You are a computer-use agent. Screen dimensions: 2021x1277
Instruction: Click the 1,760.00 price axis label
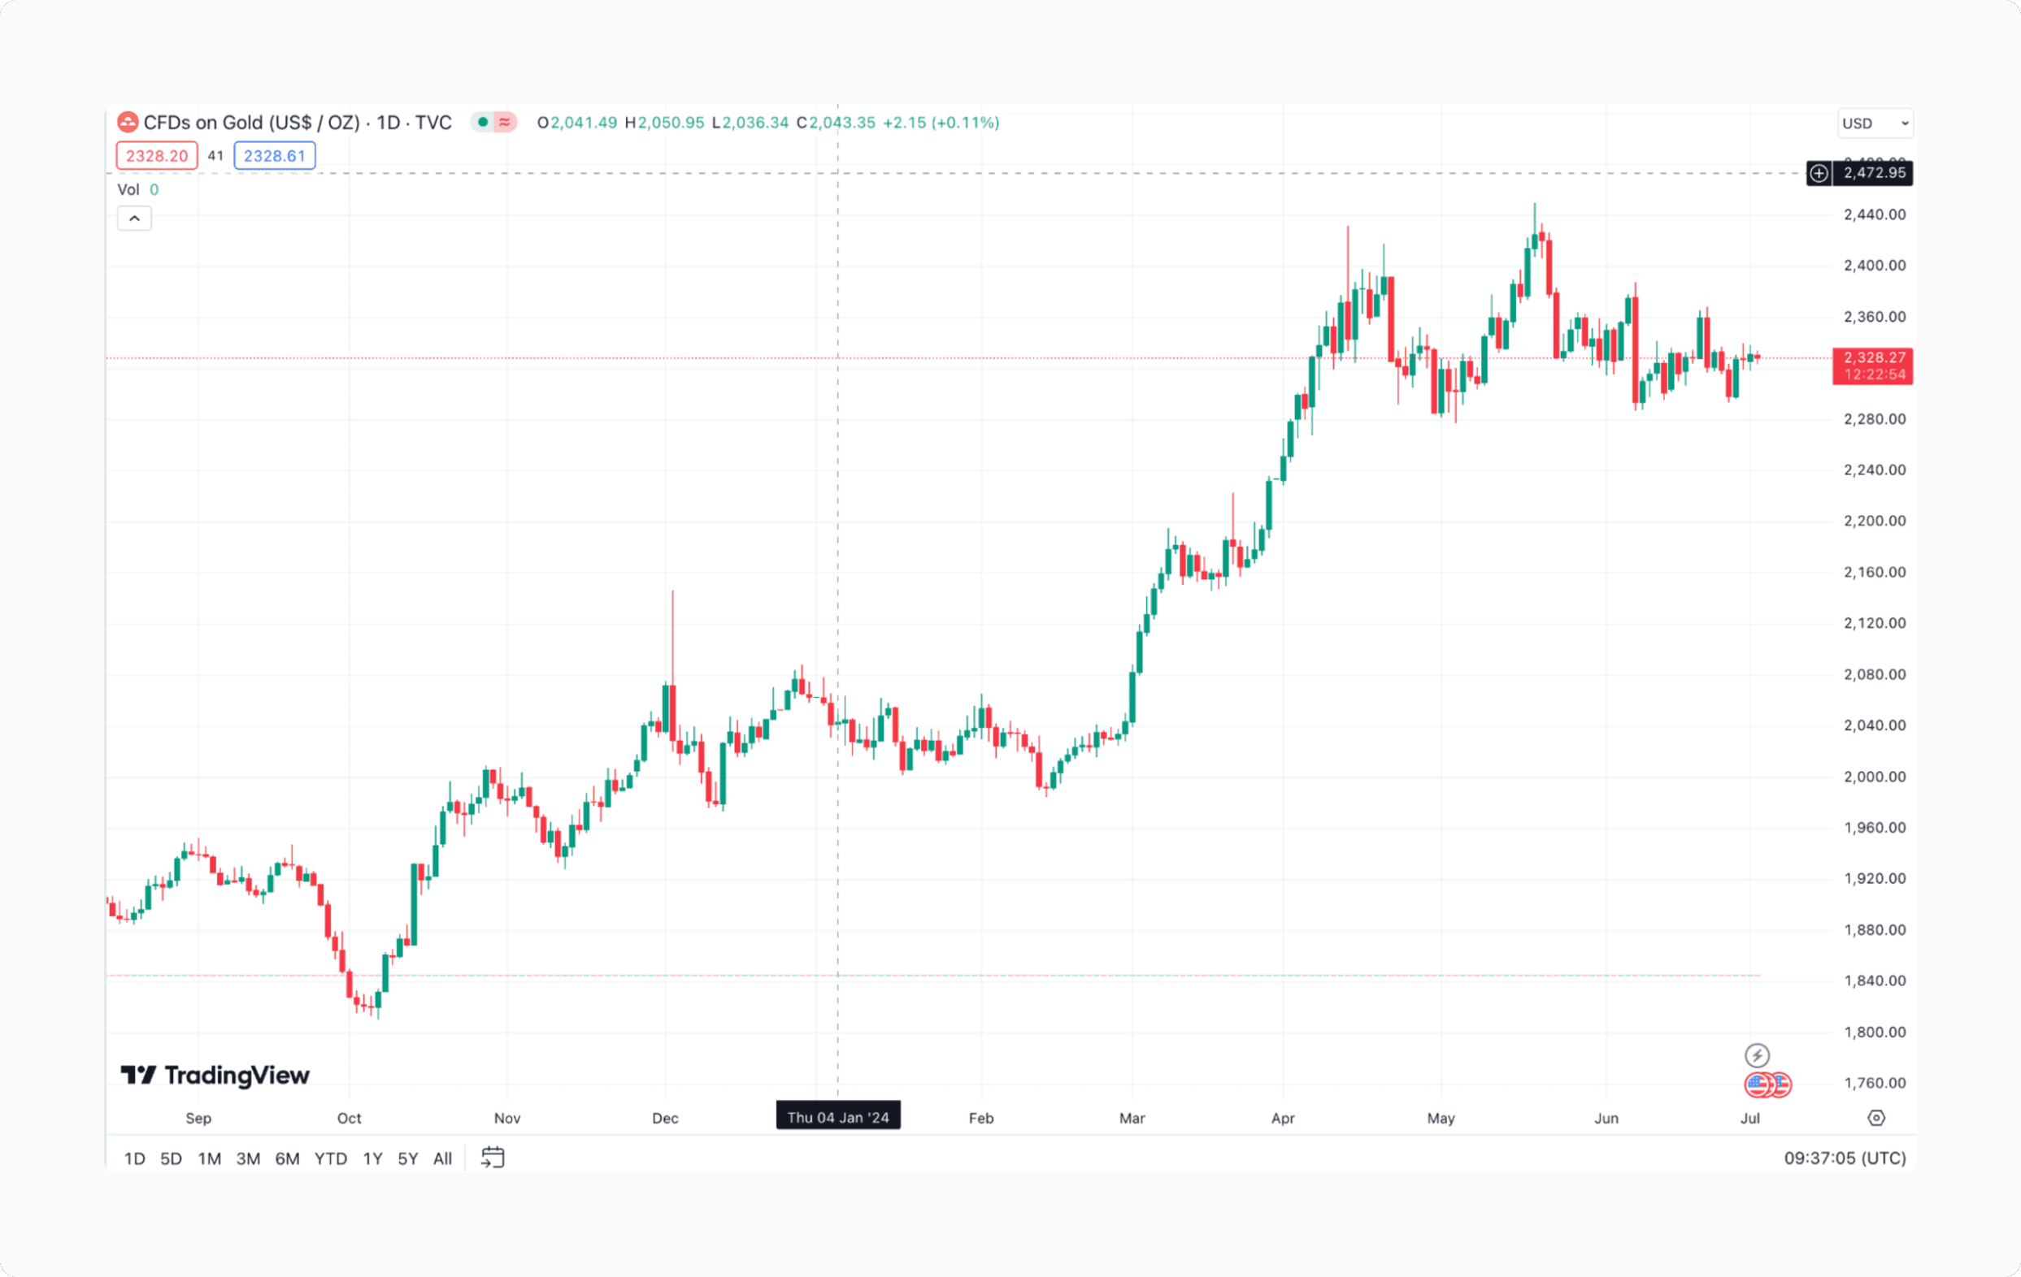[1875, 1084]
